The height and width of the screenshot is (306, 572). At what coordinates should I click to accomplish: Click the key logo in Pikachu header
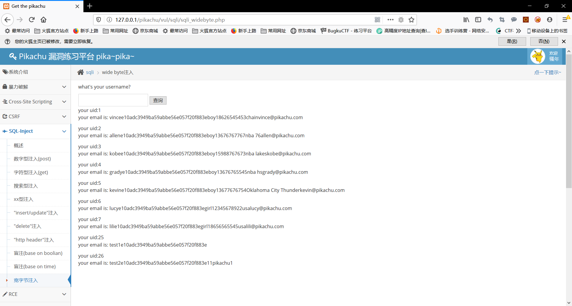(x=13, y=56)
